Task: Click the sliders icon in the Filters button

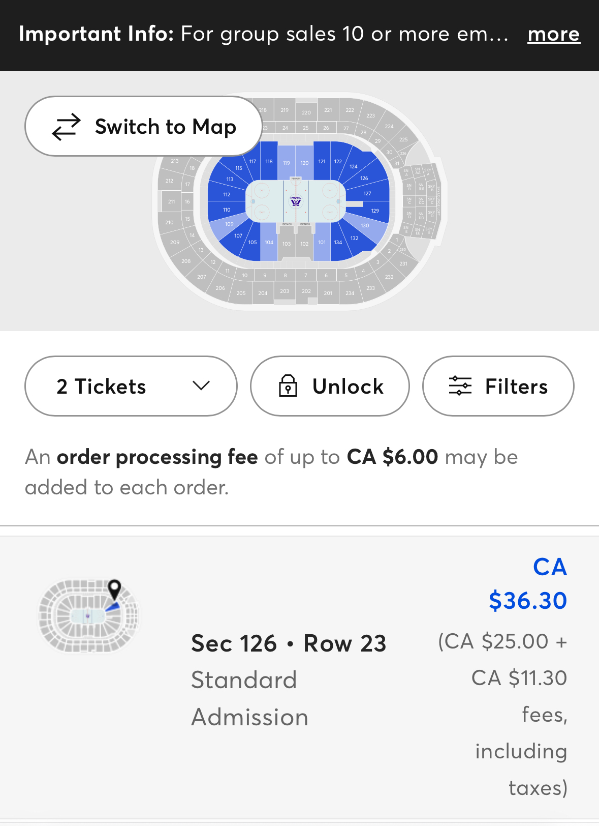Action: pyautogui.click(x=460, y=386)
